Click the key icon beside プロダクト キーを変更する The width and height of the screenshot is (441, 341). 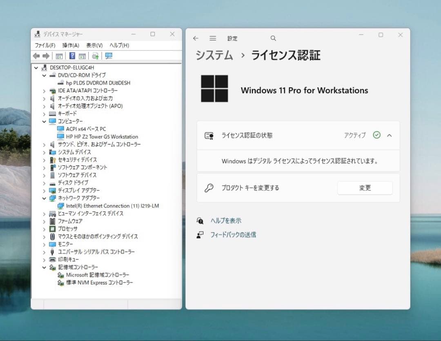[209, 188]
